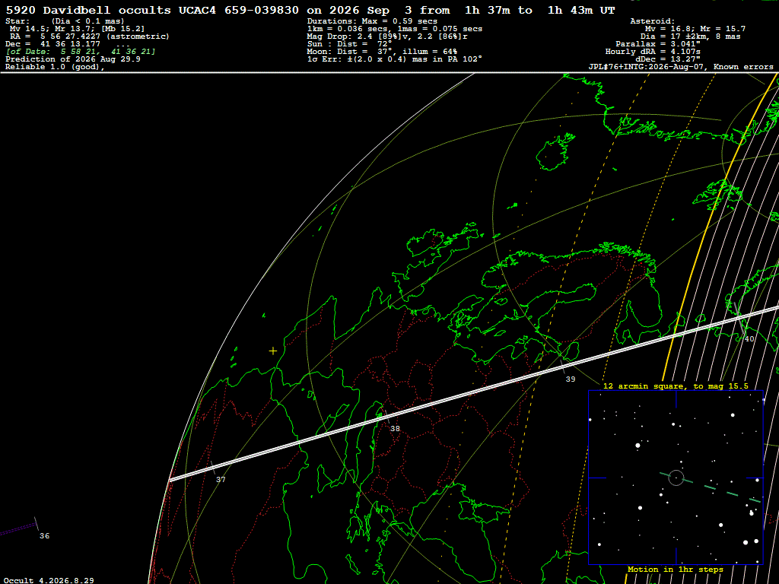Click the 38 minute time marker
This screenshot has width=779, height=584.
point(395,429)
